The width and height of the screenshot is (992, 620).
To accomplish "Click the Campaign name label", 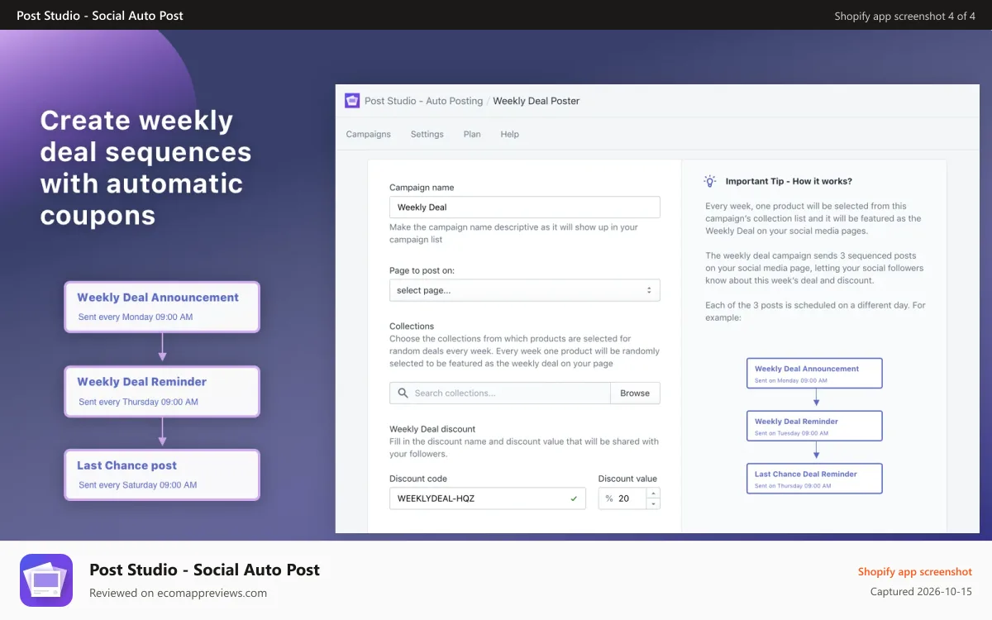I will click(422, 188).
